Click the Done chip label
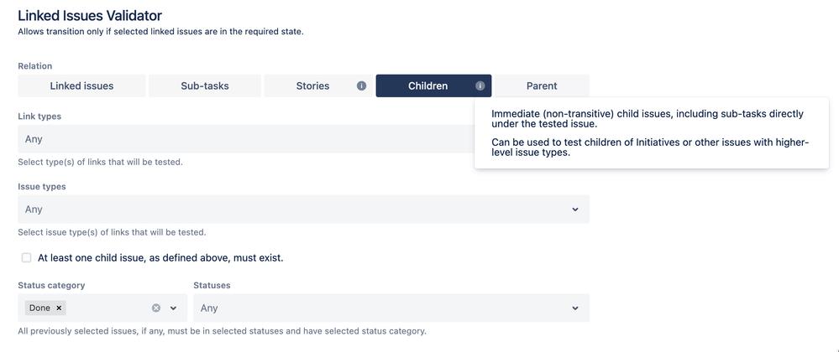Viewport: 839px width, 352px height. (x=39, y=308)
